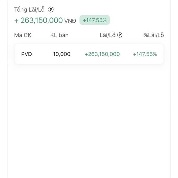Click the Lãi/Lỗ column header text
Image resolution: width=178 pixels, height=178 pixels.
click(x=107, y=35)
